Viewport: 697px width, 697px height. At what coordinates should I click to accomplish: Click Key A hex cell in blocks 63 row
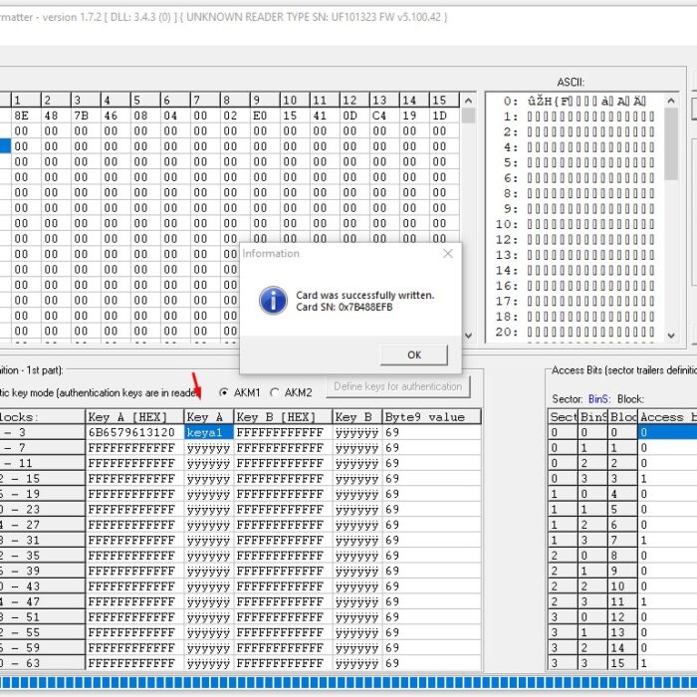[134, 663]
